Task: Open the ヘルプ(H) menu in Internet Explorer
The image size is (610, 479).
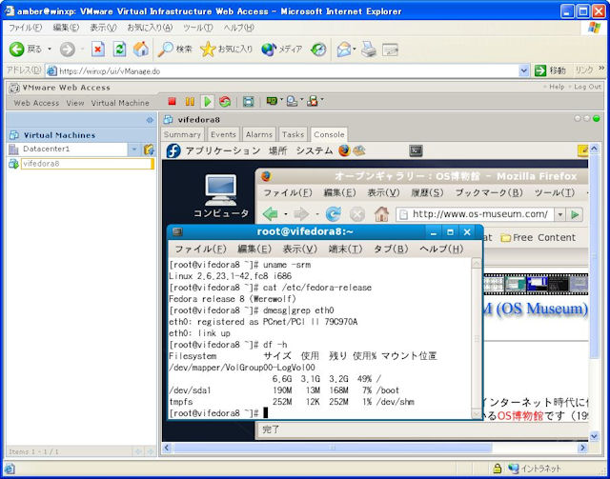Action: (x=238, y=28)
